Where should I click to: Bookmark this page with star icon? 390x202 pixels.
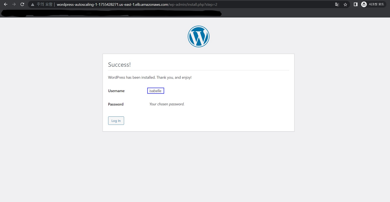click(x=345, y=5)
